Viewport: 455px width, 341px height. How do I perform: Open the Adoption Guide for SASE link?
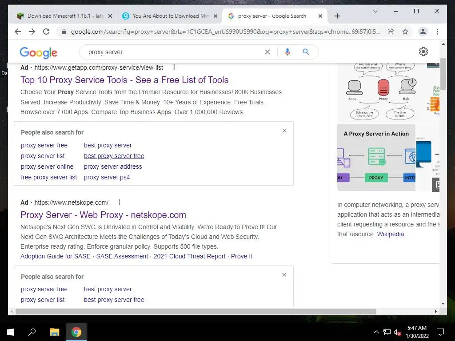coord(56,256)
